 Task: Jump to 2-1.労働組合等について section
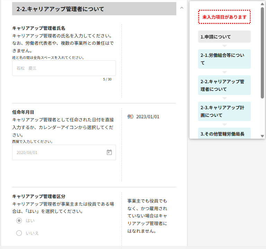[224, 59]
